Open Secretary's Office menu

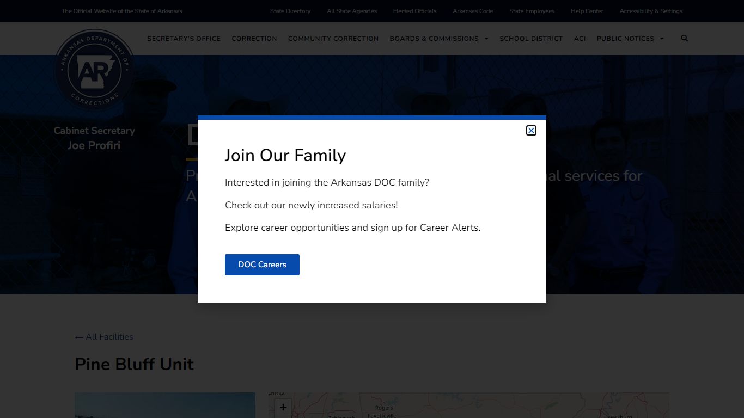184,39
